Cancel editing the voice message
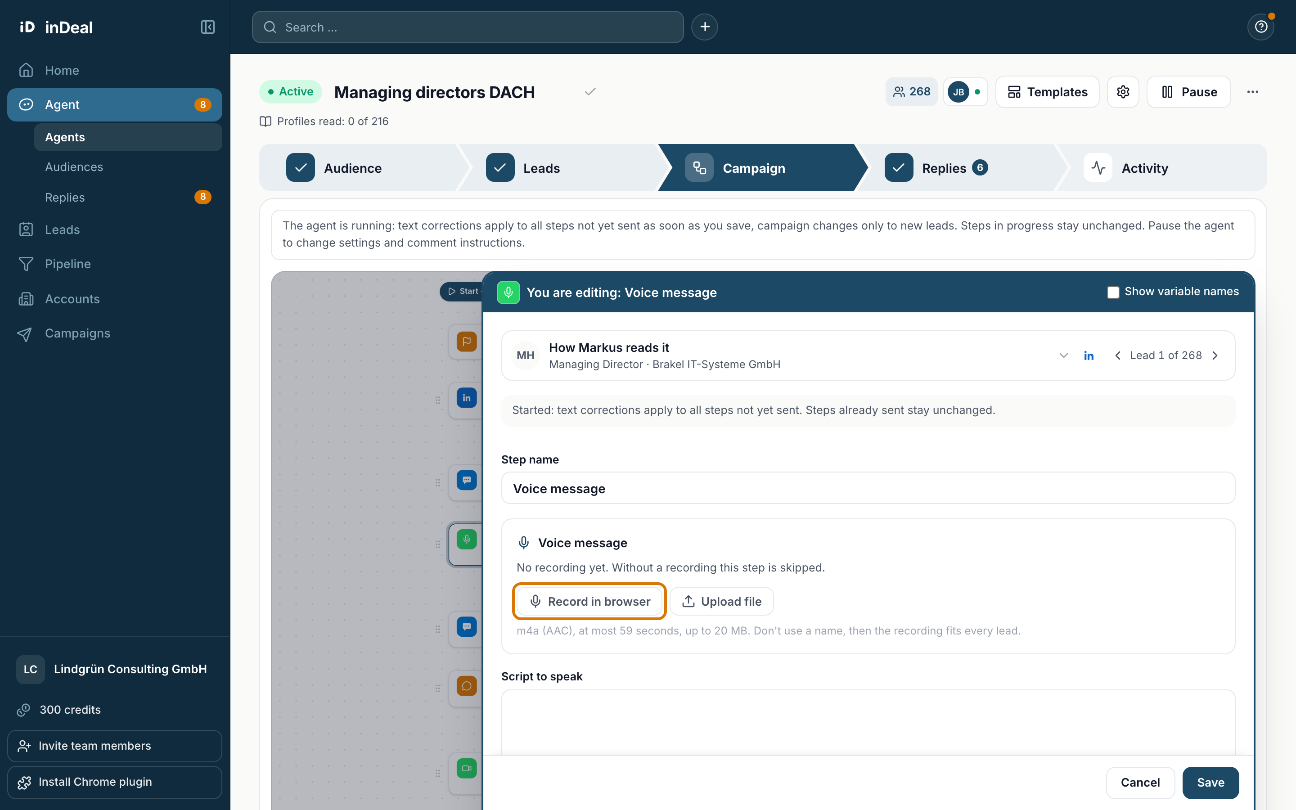The image size is (1296, 810). [1140, 782]
